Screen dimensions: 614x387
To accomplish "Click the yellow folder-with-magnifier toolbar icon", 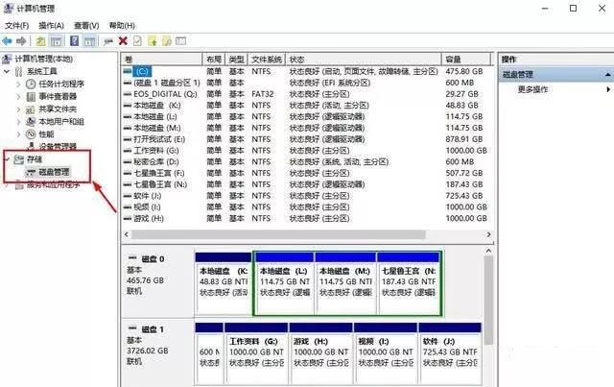I will [166, 40].
